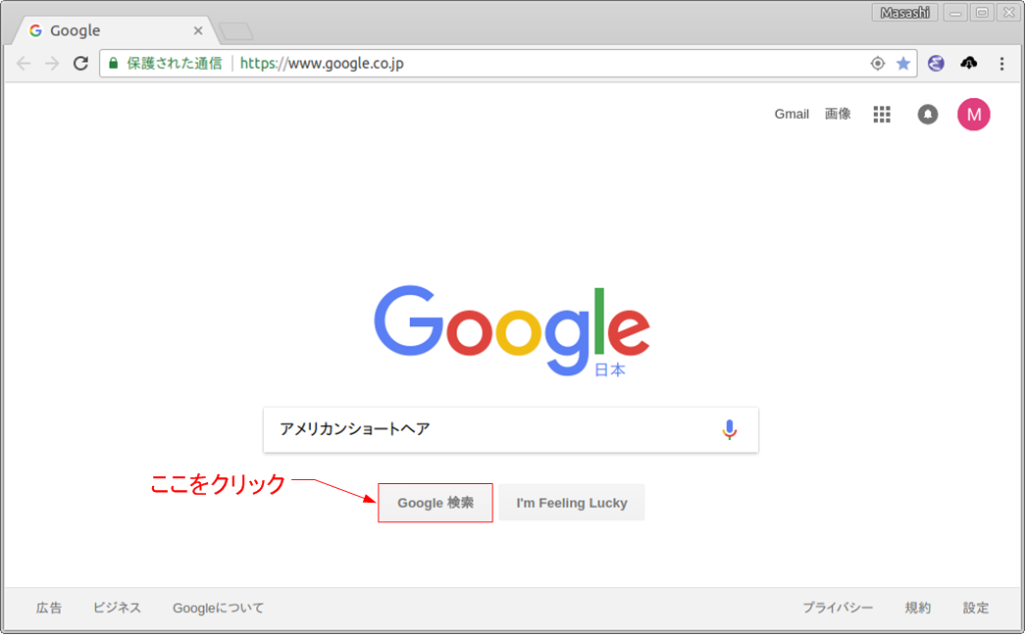
Task: Open the ビジネス footer link
Action: click(117, 608)
